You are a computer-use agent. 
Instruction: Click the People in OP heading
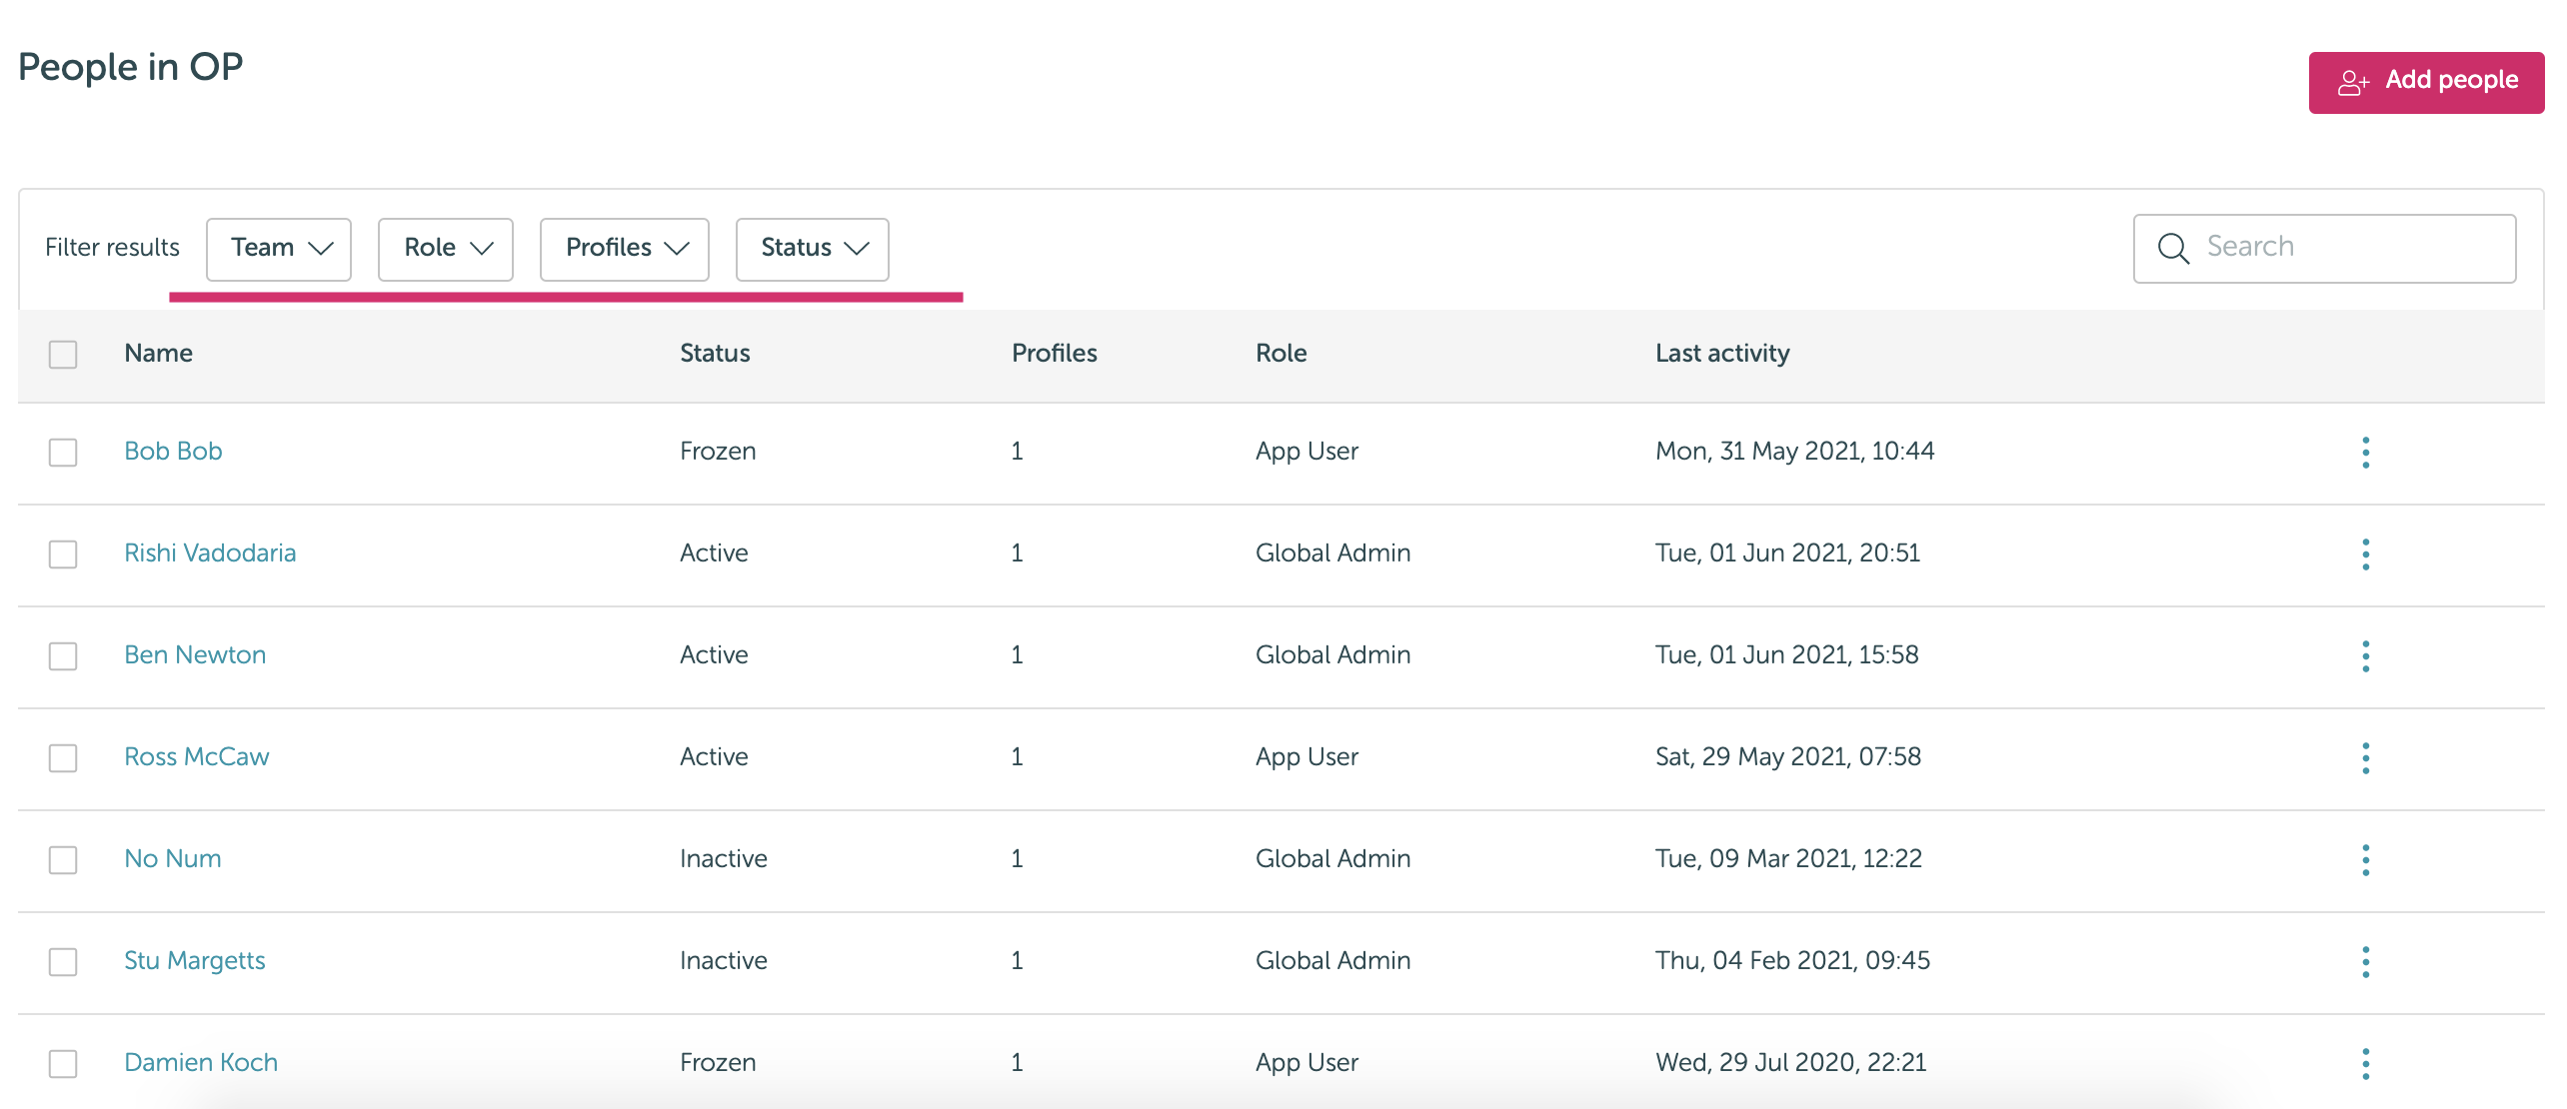point(131,67)
